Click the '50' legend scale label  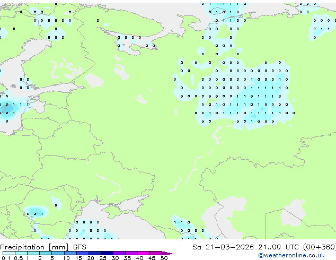tap(164, 258)
